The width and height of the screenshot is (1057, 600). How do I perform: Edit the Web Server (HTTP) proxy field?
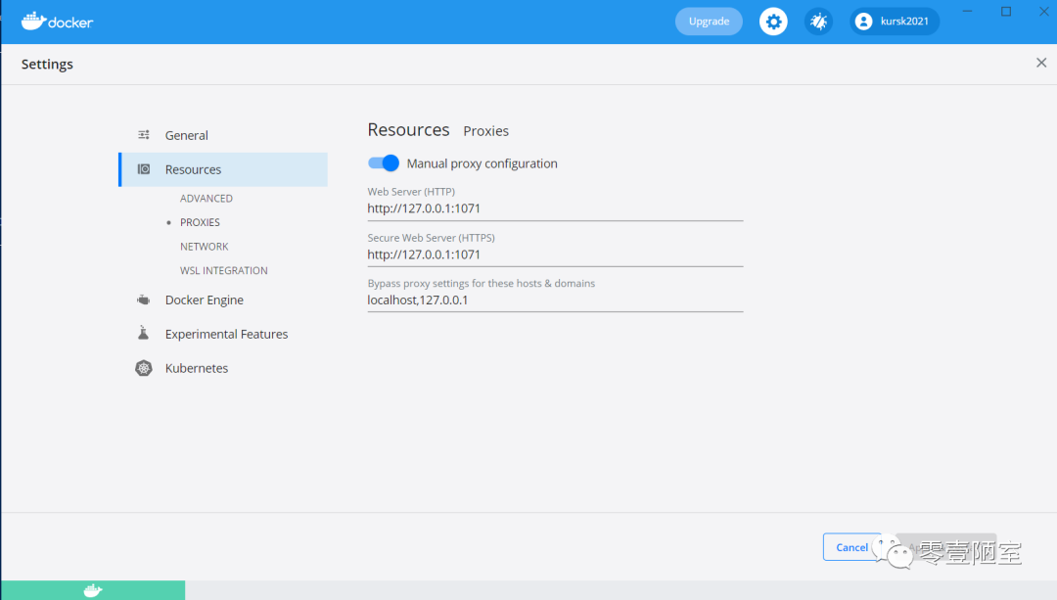pyautogui.click(x=555, y=208)
